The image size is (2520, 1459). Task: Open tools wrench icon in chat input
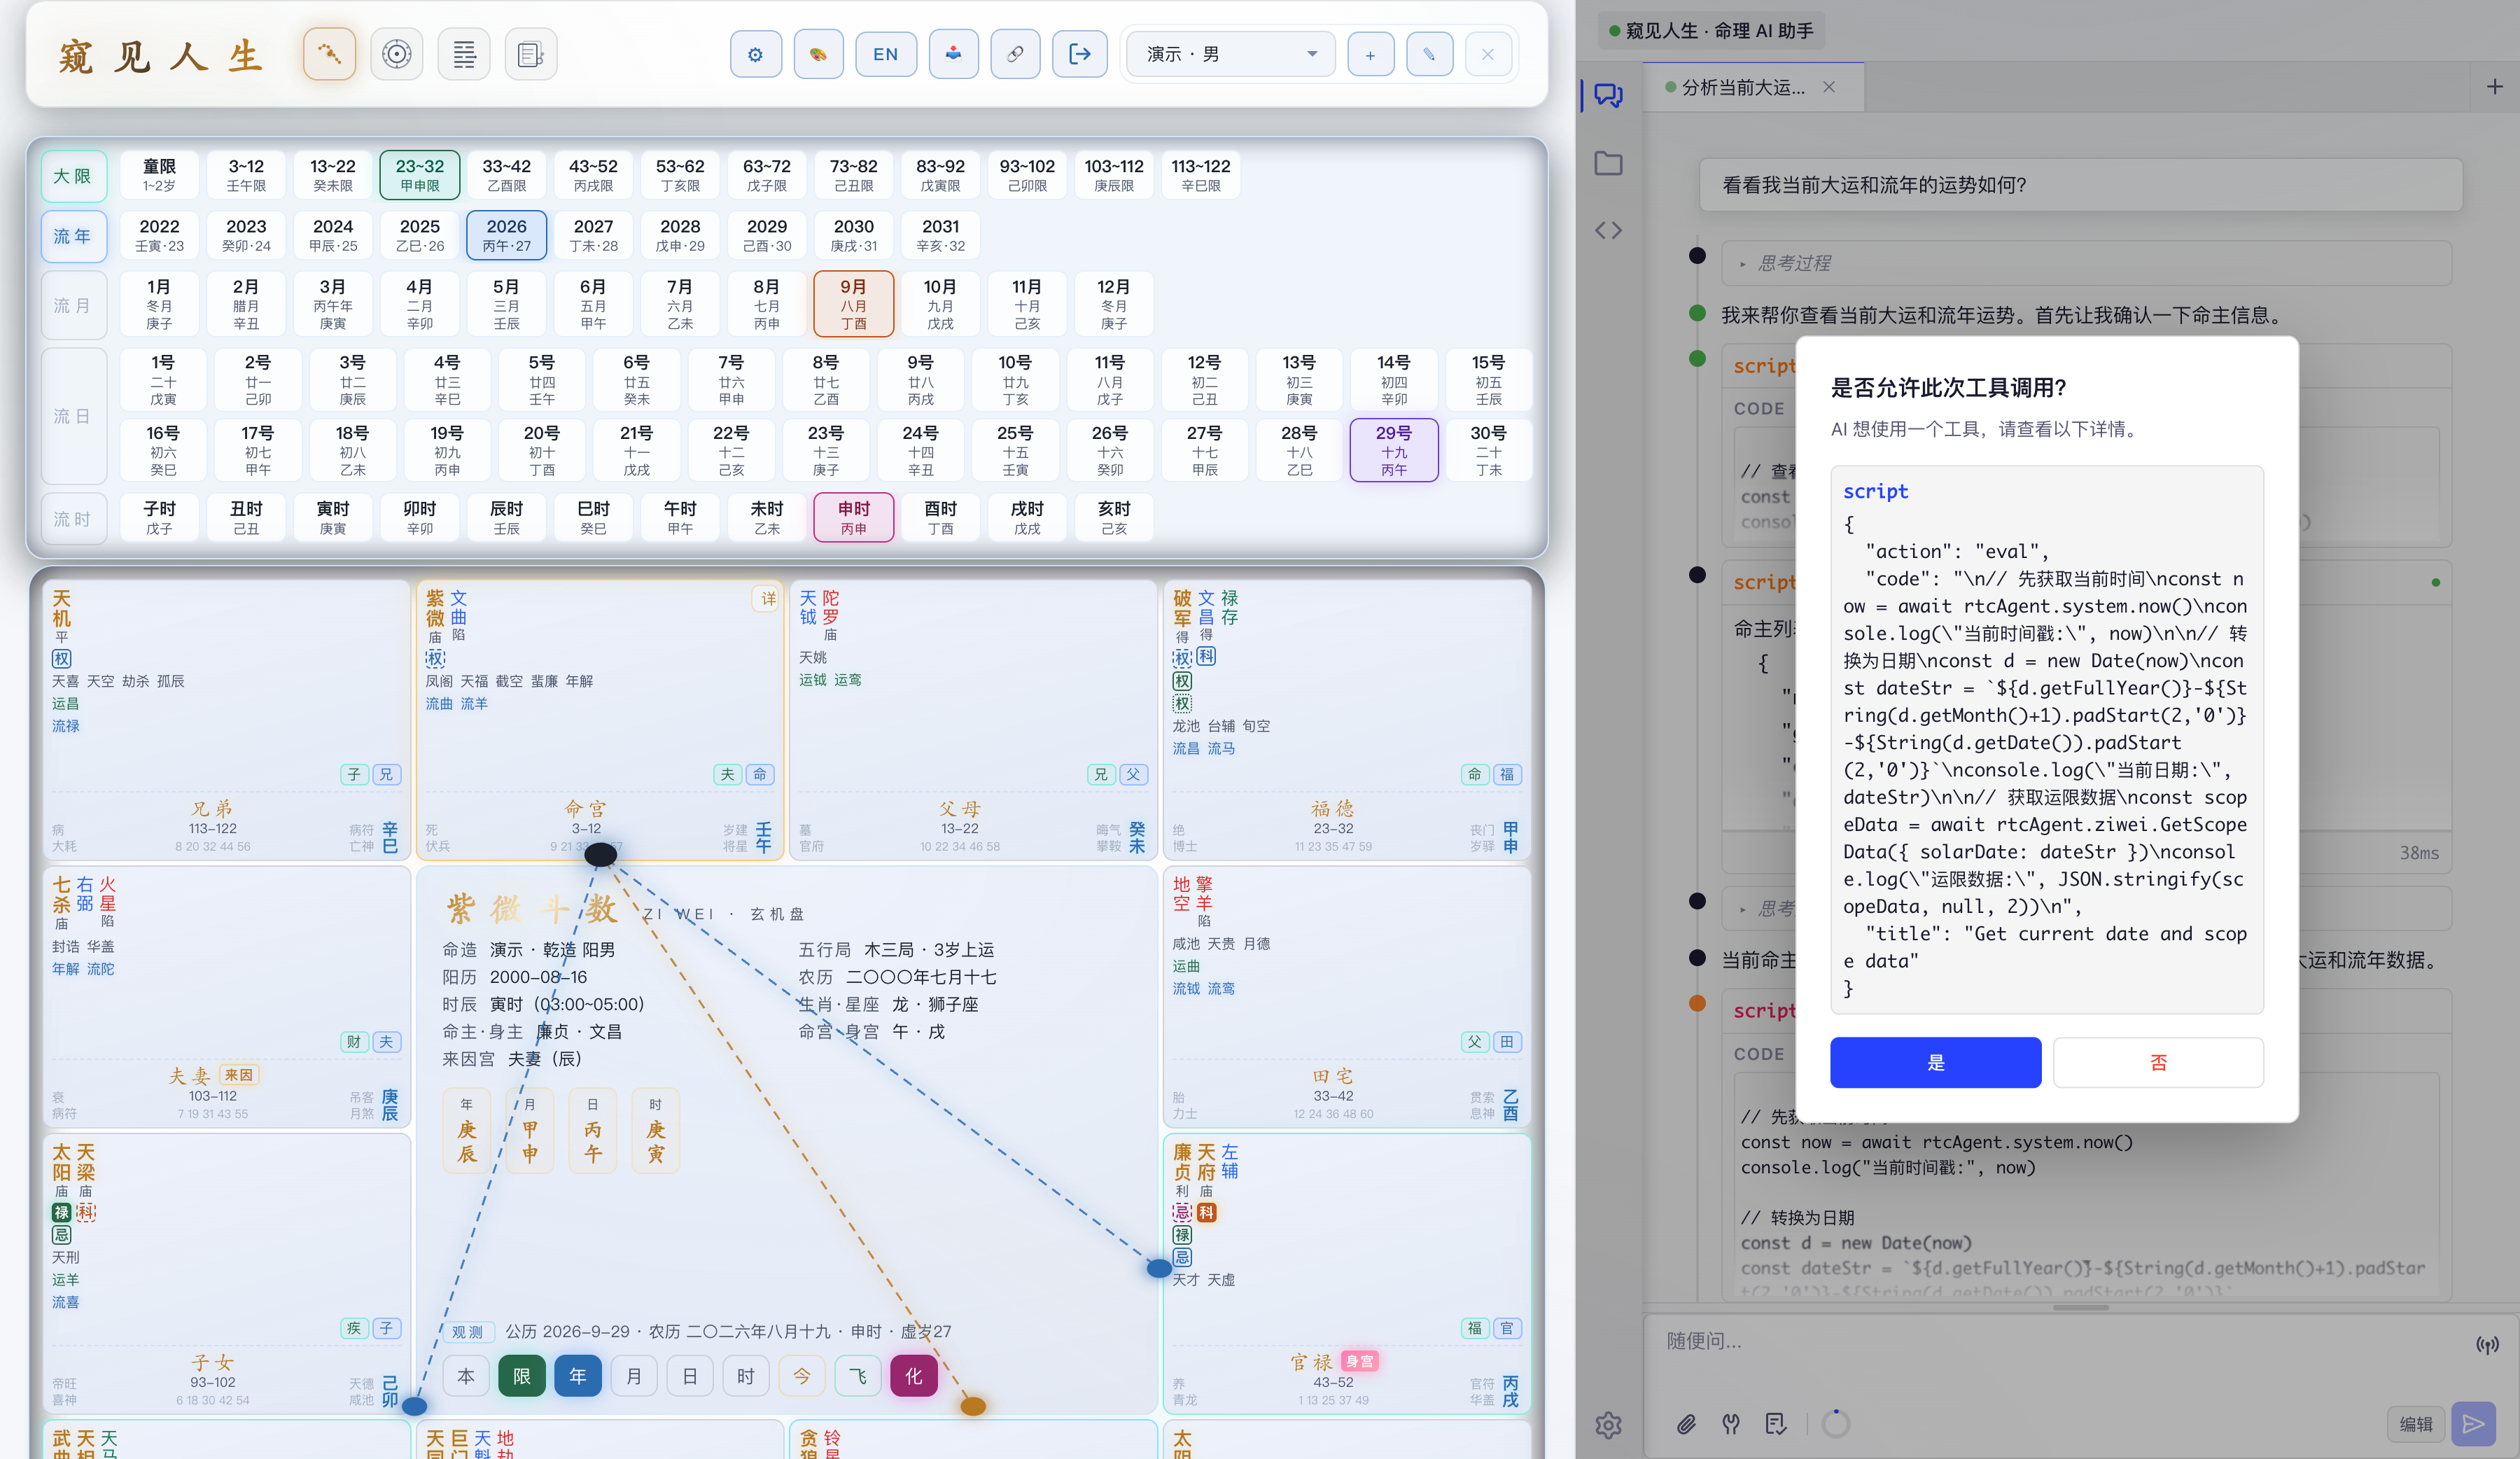tap(1731, 1424)
